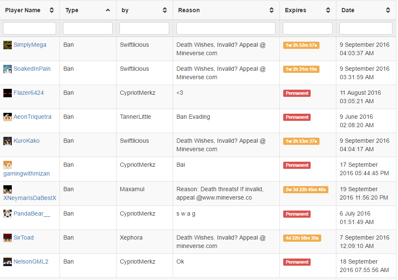Open SirToad's player profile link
Screen dimensions: 398x280
24,237
